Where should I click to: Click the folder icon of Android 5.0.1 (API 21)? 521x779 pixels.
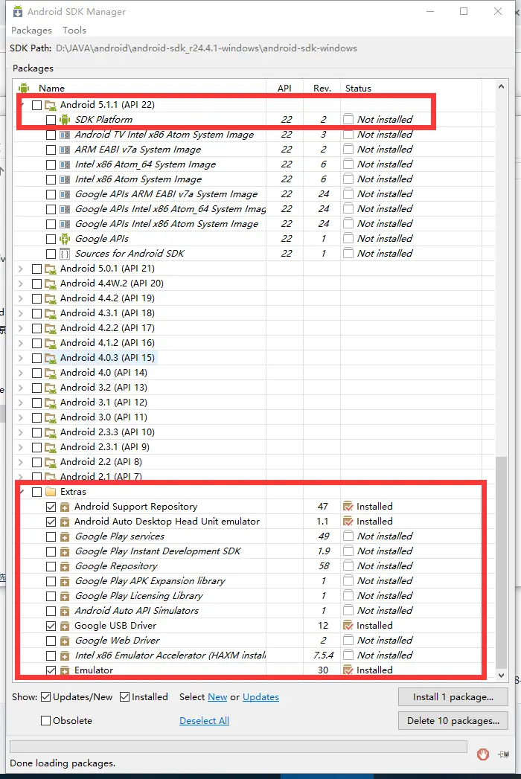click(50, 269)
